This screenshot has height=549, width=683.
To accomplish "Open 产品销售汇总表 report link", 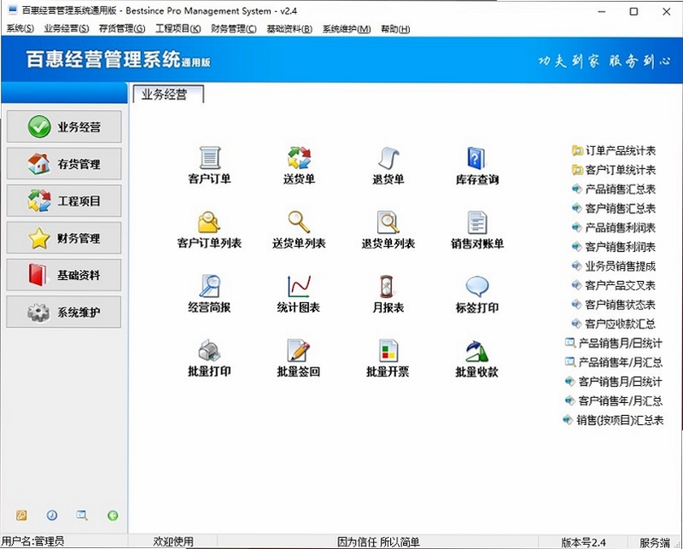I will [x=614, y=189].
